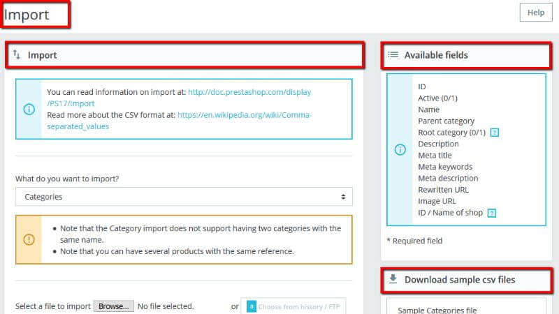Screen dimensions: 559x314
Task: Open the 'What do you want to import' dropdown
Action: click(x=184, y=197)
